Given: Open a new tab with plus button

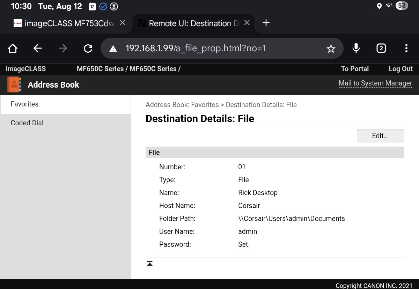Looking at the screenshot, I should tap(266, 23).
